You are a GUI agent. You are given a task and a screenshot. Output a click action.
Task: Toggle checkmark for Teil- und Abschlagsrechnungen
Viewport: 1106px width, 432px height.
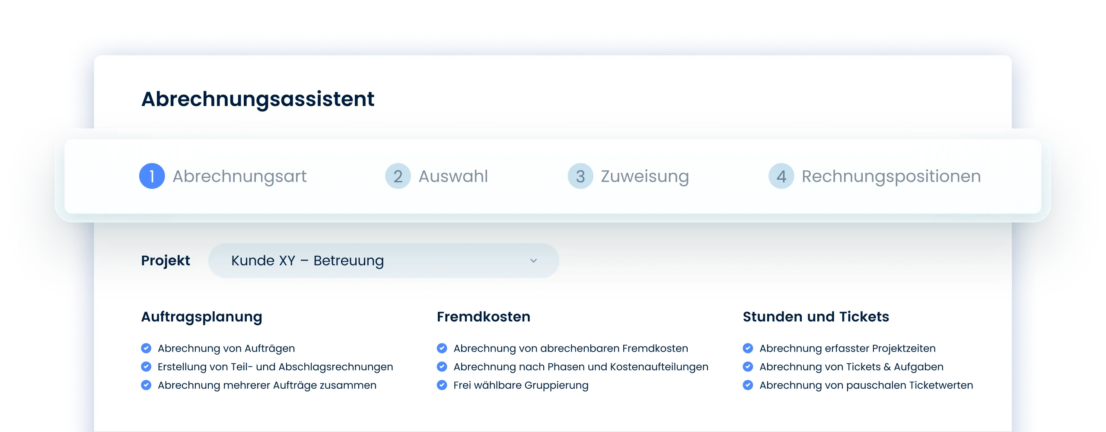146,367
